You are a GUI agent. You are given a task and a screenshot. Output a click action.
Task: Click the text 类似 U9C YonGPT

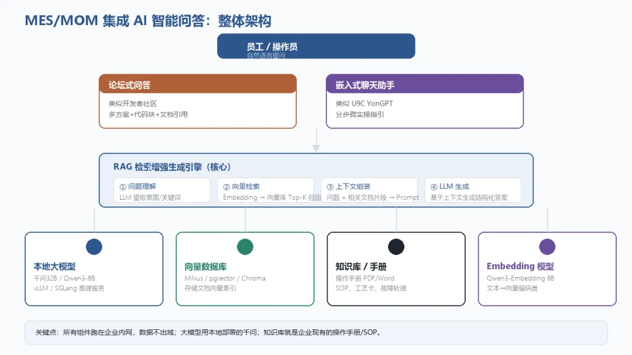tap(365, 104)
